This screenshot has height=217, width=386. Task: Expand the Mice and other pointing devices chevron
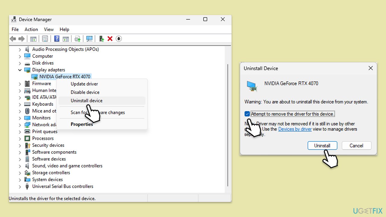(20, 111)
